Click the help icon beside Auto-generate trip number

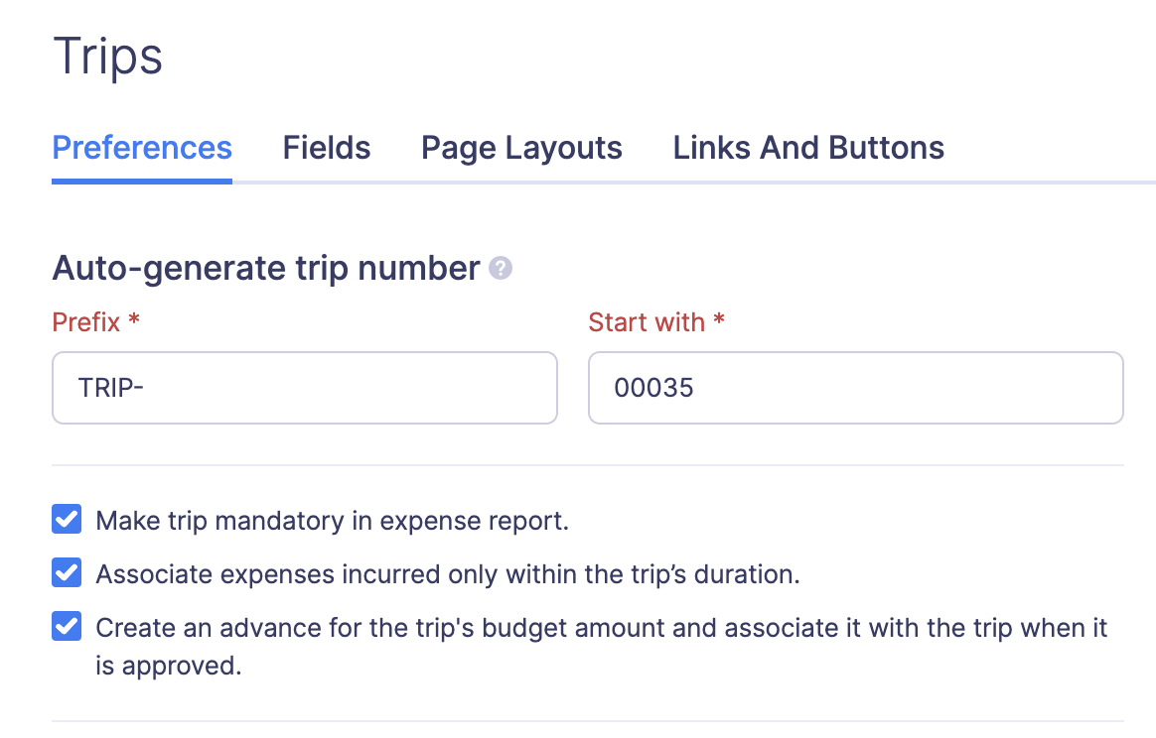click(502, 269)
